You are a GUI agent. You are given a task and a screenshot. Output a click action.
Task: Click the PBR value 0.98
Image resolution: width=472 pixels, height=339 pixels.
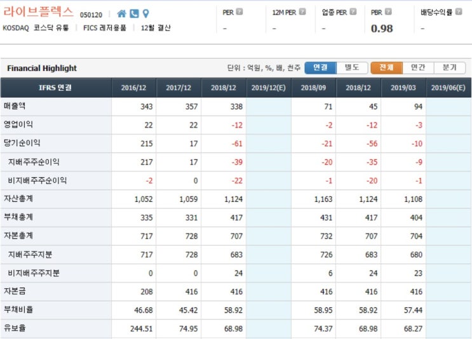tap(382, 29)
